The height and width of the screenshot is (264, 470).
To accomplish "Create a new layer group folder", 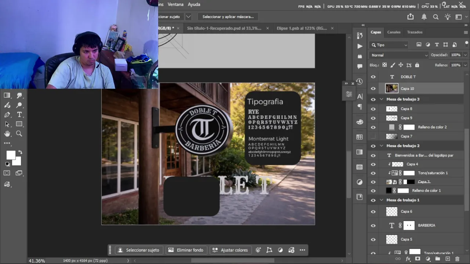I will [x=438, y=259].
